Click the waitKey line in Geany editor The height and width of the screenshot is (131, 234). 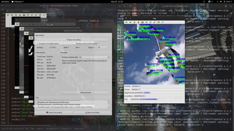18,119
